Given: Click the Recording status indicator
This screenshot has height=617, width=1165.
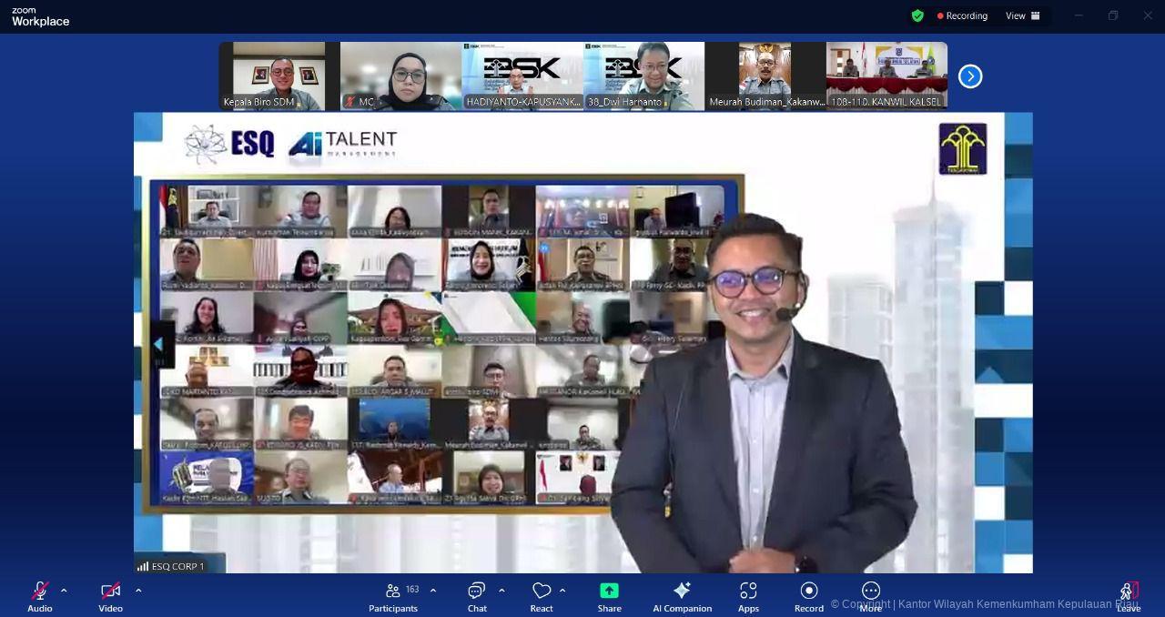Looking at the screenshot, I should [962, 15].
